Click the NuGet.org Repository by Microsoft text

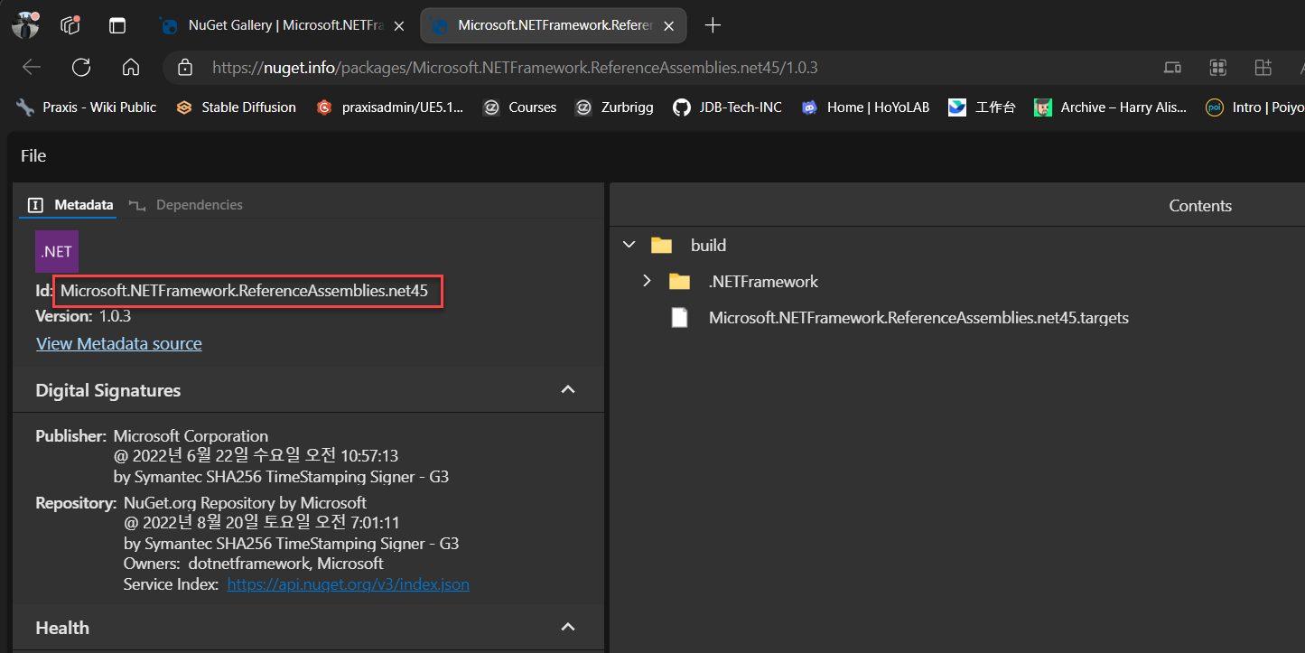(245, 502)
